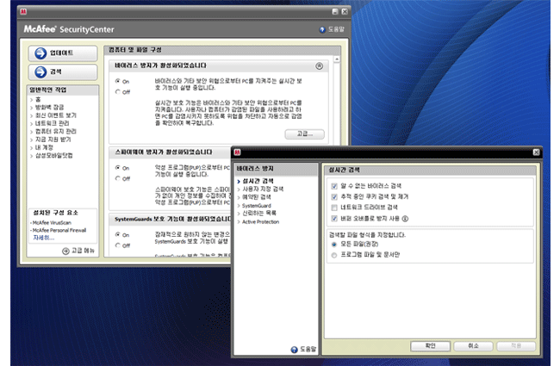Click 일반적인 작업 panel header

[x=63, y=90]
